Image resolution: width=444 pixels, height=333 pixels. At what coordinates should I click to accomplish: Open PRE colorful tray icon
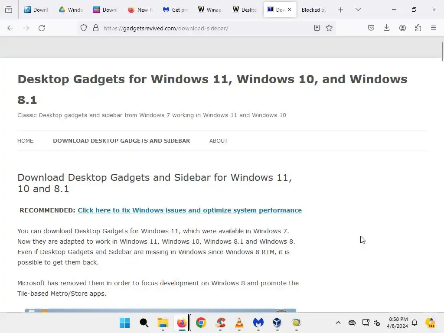(430, 323)
